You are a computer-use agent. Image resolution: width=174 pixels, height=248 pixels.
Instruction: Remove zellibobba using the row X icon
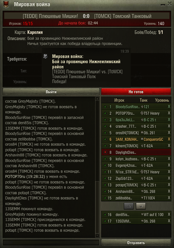click(169, 198)
